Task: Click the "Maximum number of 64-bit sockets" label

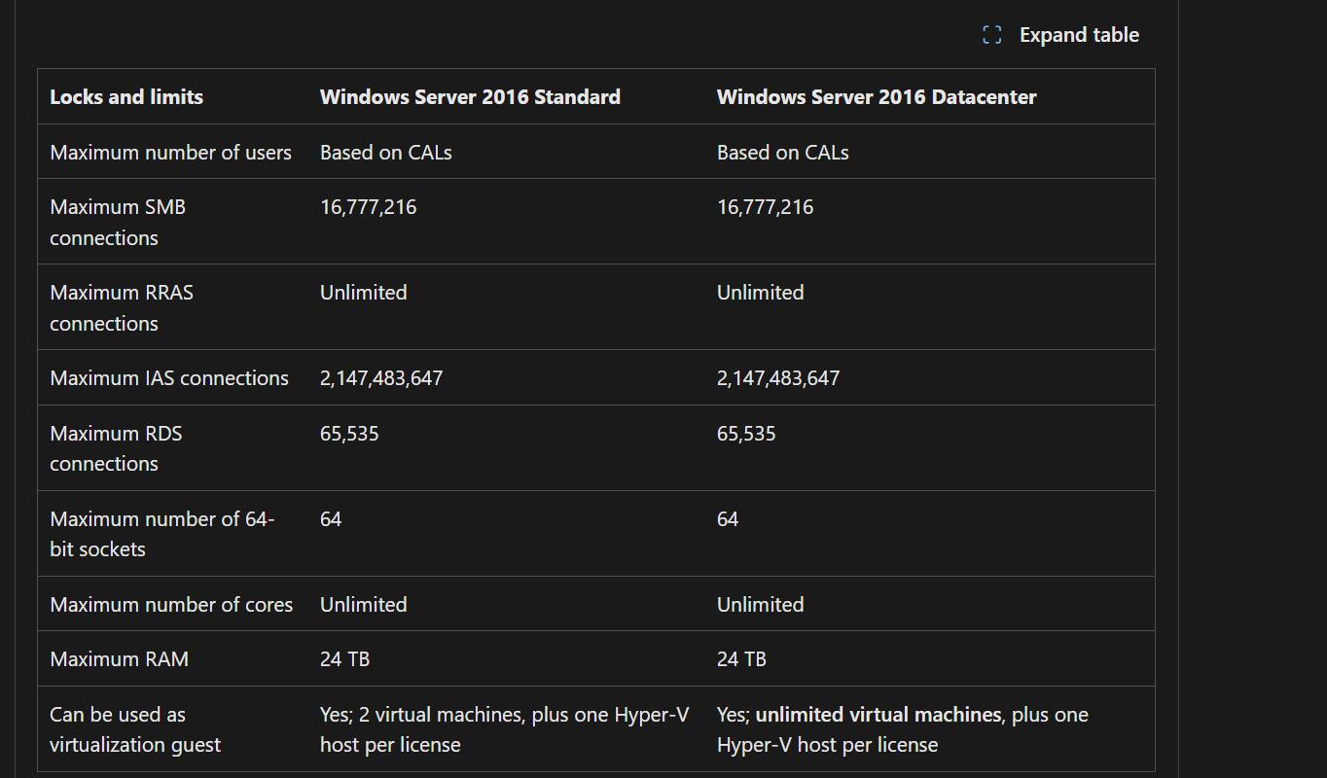Action: click(x=161, y=534)
